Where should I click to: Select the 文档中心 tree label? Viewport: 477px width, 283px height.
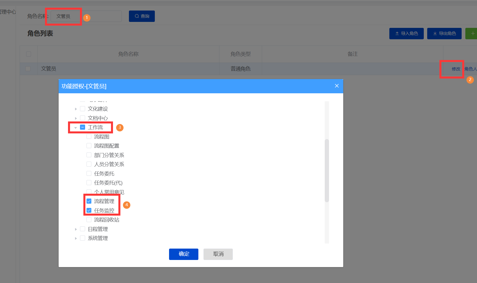pos(98,118)
